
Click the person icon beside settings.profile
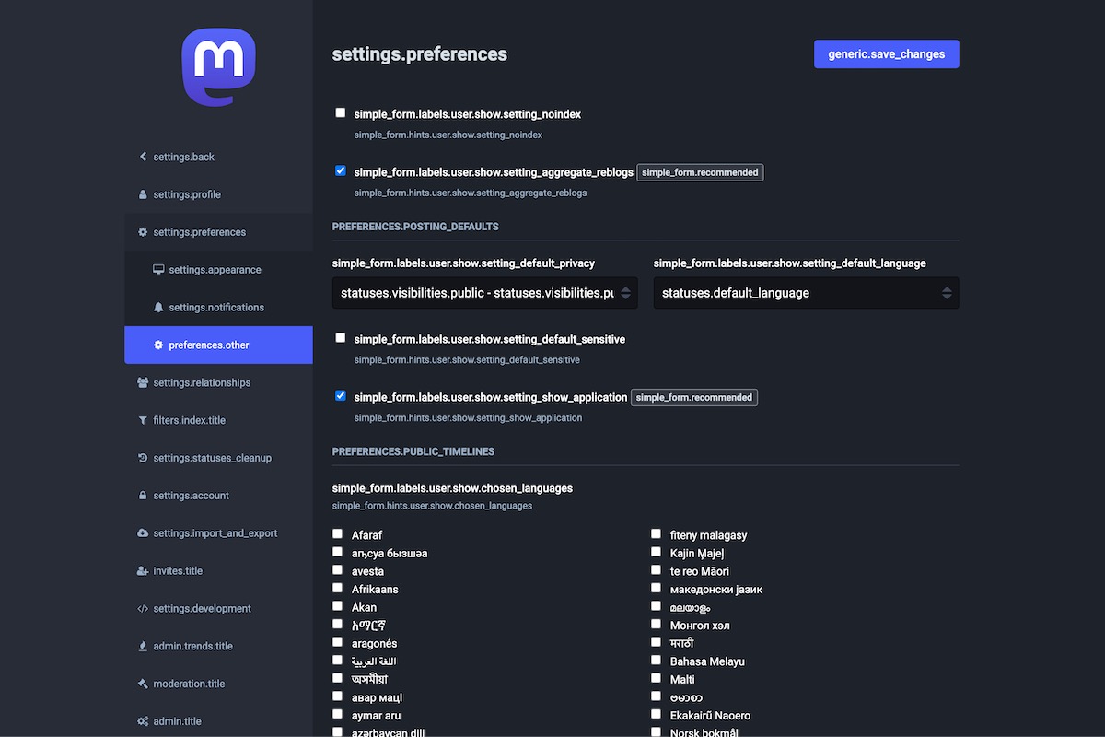143,194
